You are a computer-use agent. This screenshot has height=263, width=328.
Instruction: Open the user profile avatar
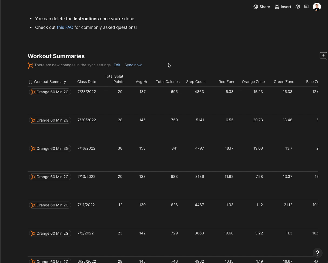[317, 7]
